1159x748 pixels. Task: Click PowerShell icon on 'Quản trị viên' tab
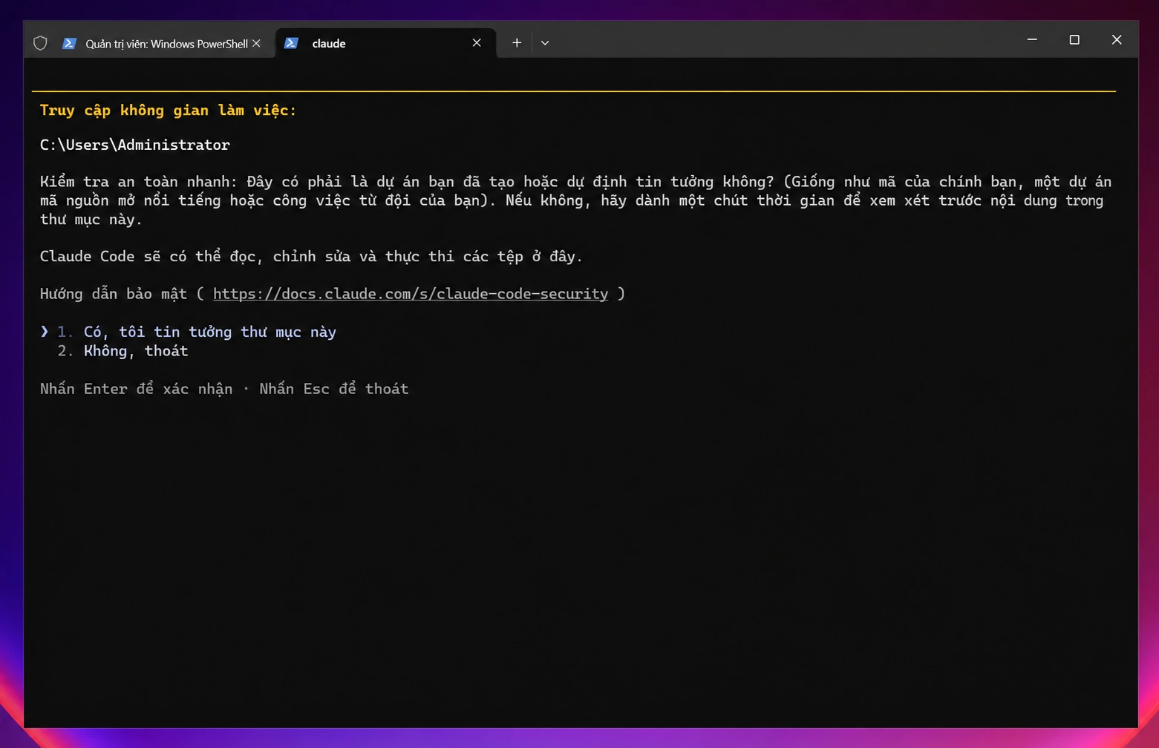[69, 43]
